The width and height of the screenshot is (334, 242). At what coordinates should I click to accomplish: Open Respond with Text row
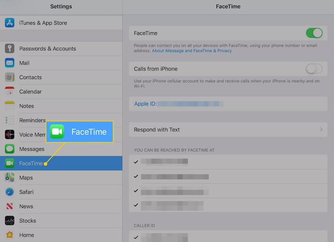(228, 129)
